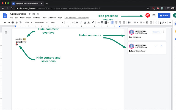Toggle Italic formatting
176x110 pixels.
(x=81, y=22)
